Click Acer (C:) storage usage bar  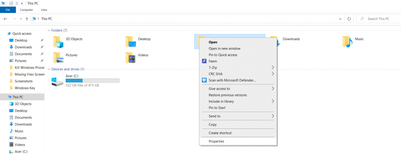[x=92, y=80]
